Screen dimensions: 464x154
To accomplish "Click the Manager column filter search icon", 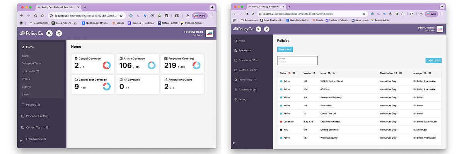I will (x=425, y=73).
